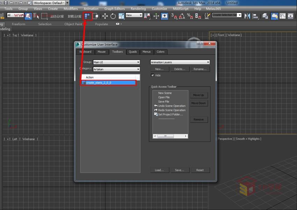Uncheck the Hide checkbox
Viewport: 297px width, 210px height.
coord(152,75)
